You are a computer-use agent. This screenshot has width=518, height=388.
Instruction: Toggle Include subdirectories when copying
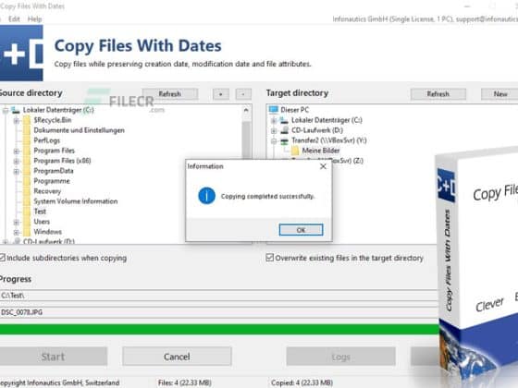(3, 258)
